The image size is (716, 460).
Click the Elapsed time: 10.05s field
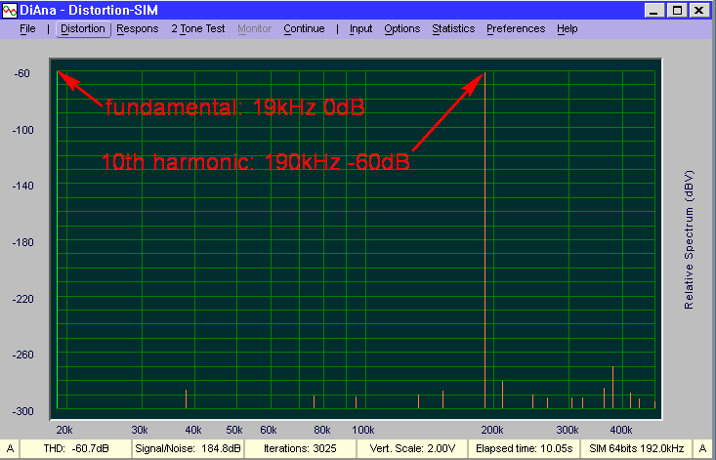[525, 448]
